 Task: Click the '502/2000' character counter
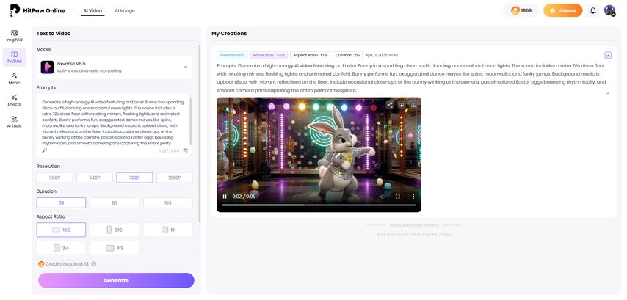(x=169, y=150)
